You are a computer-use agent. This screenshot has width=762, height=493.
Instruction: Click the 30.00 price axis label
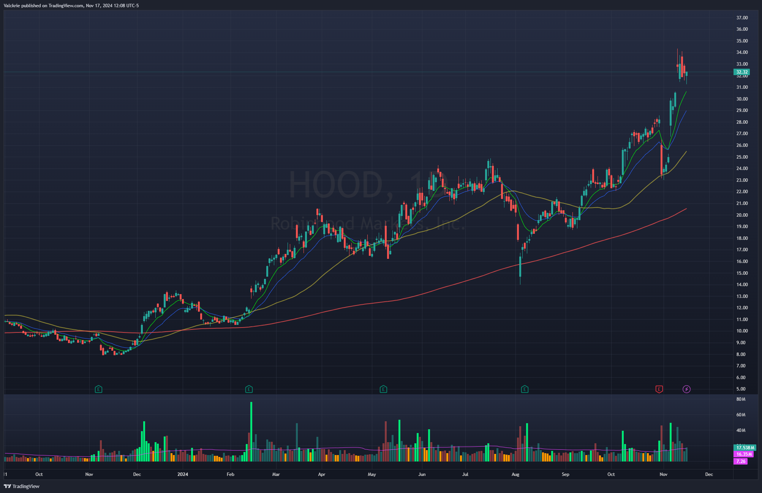pyautogui.click(x=742, y=99)
